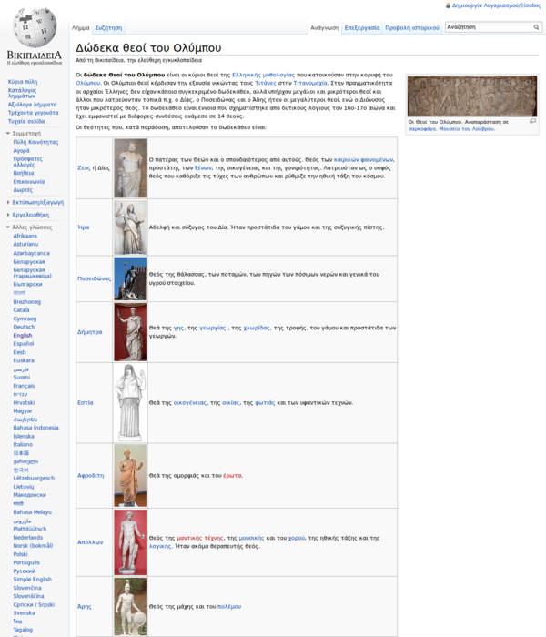This screenshot has width=546, height=637.
Task: Open the Hestia drawing thumbnail
Action: (x=130, y=402)
